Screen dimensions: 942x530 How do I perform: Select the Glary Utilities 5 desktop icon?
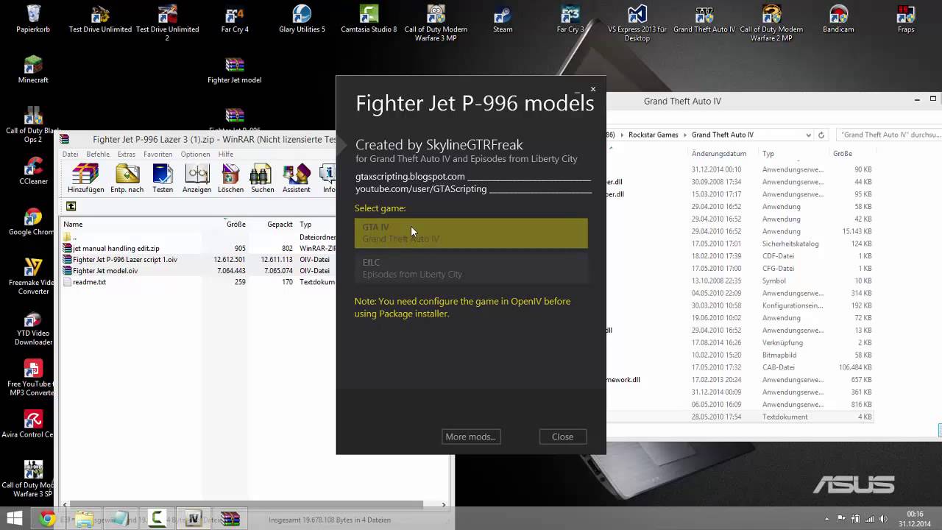(x=302, y=20)
